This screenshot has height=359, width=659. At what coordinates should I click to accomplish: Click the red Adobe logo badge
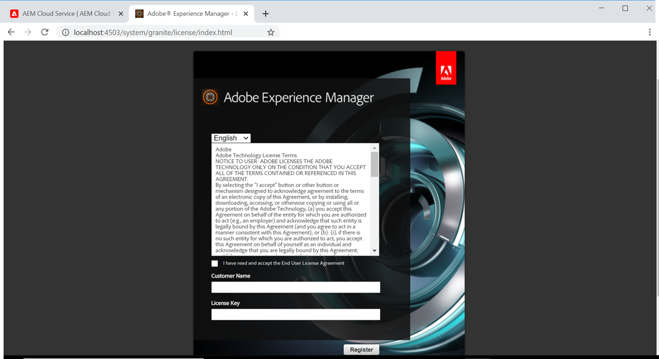446,68
